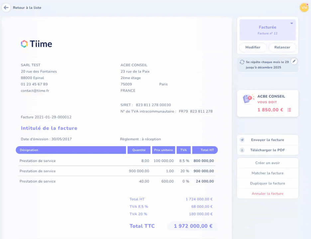Screen dimensions: 311x239
Task: Open the Facturée status box
Action: [x=267, y=30]
